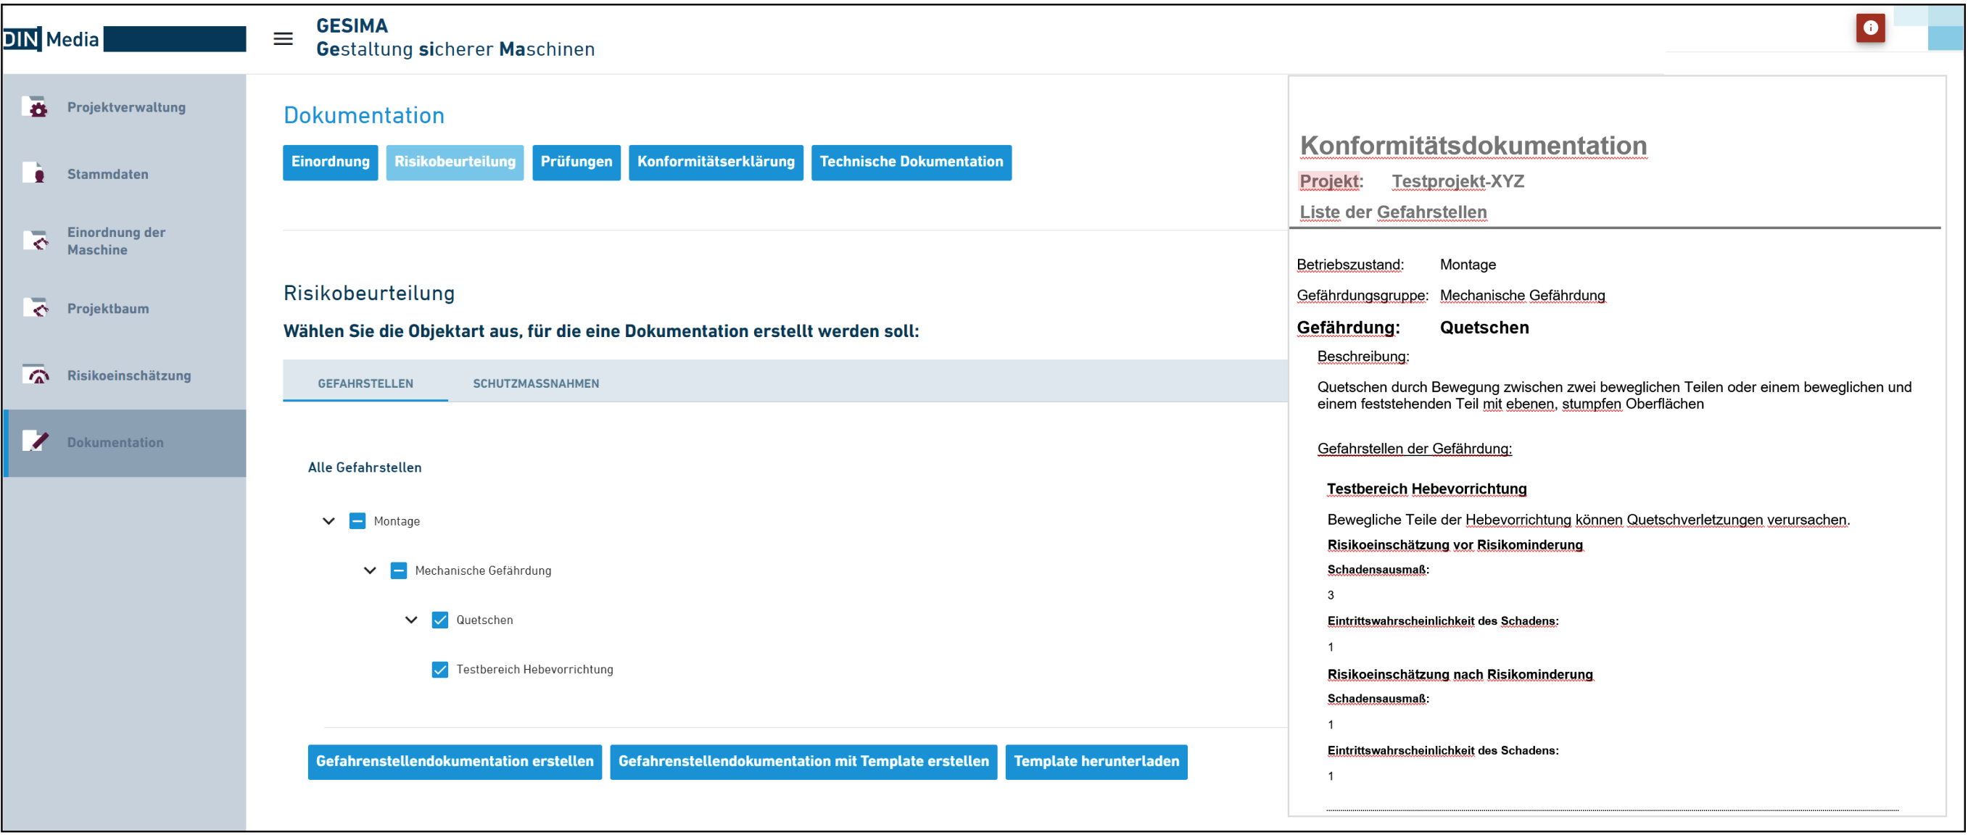Click the Dokumentation page heading
Screen dimensions: 1968x835
(x=364, y=115)
